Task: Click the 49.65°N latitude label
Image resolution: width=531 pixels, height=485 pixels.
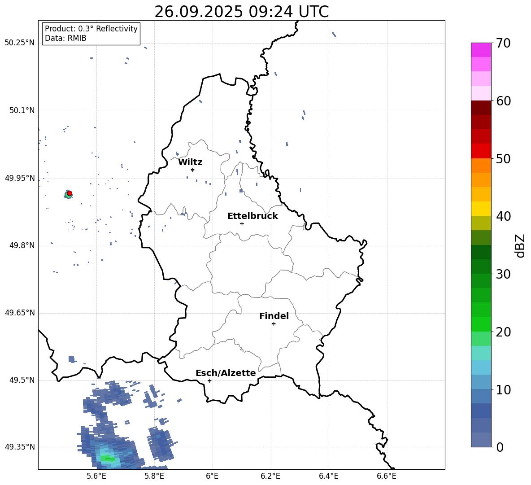Action: [x=20, y=312]
